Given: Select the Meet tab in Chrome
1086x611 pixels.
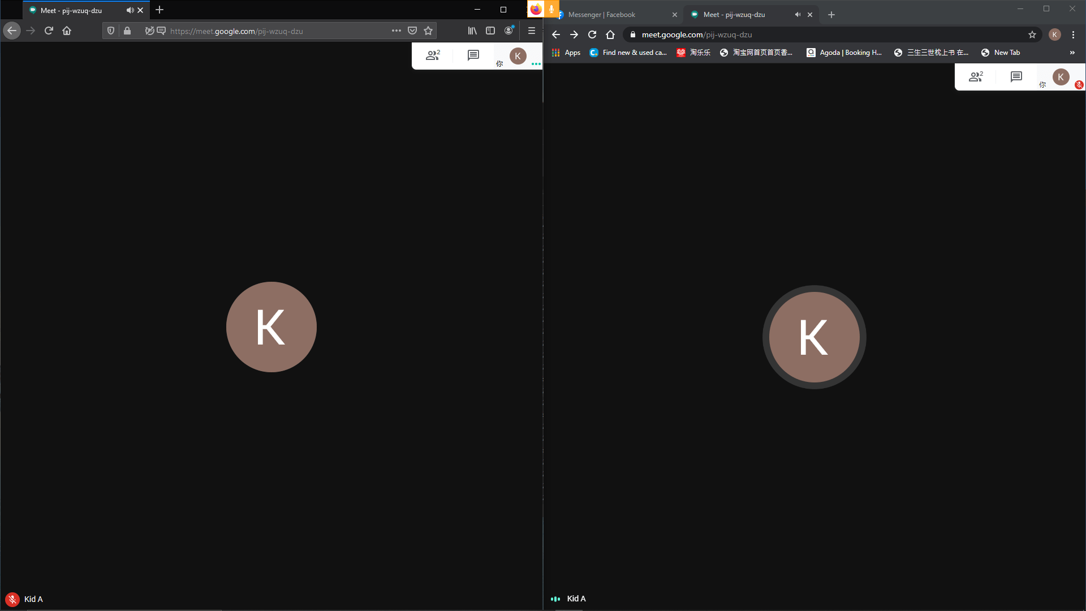Looking at the screenshot, I should coord(734,15).
